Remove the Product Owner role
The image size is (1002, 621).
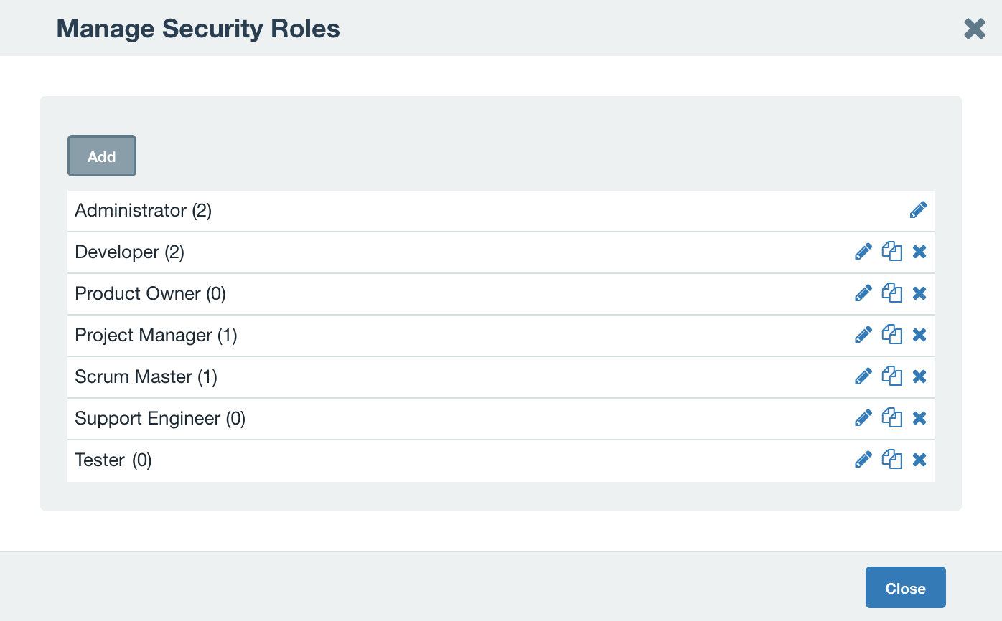click(919, 293)
